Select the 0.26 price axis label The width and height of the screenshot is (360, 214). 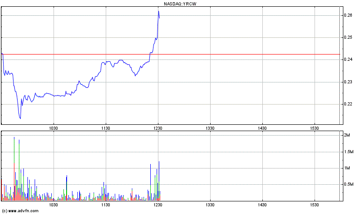348,15
